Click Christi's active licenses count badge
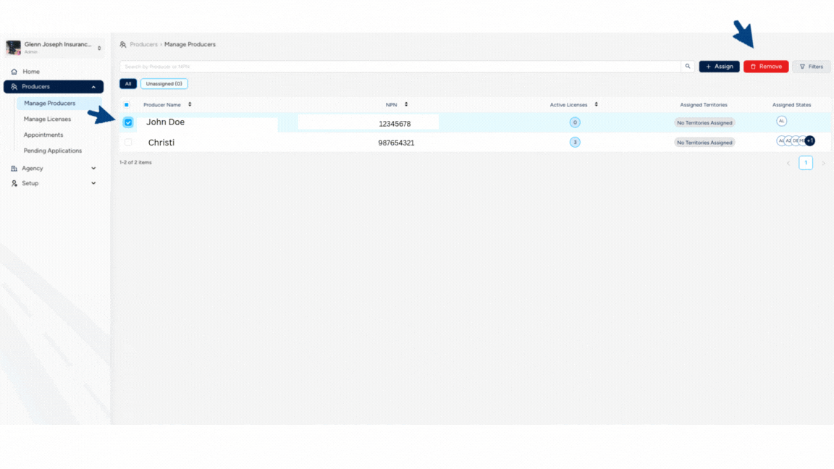The image size is (834, 469). point(575,143)
